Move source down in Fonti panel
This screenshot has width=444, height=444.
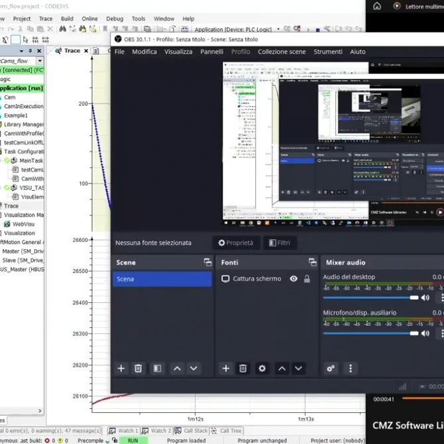pyautogui.click(x=298, y=368)
